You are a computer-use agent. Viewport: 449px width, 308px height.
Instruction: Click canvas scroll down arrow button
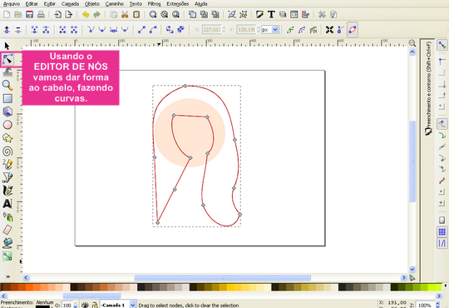coord(412,269)
